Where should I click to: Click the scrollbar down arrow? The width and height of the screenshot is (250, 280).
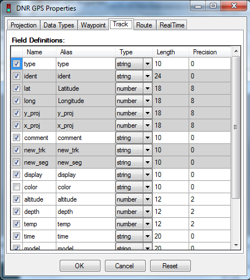tap(236, 245)
